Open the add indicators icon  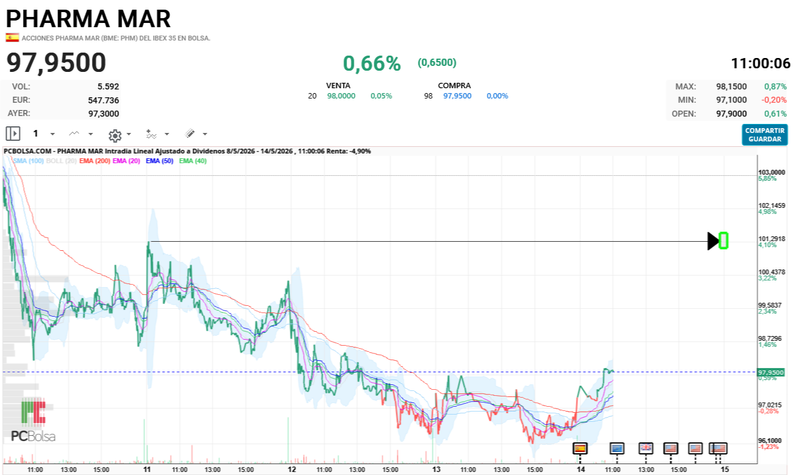point(151,134)
